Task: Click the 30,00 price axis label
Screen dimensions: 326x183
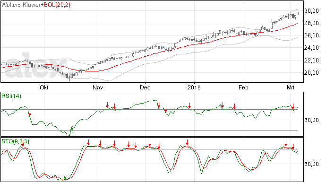Action: click(x=311, y=11)
